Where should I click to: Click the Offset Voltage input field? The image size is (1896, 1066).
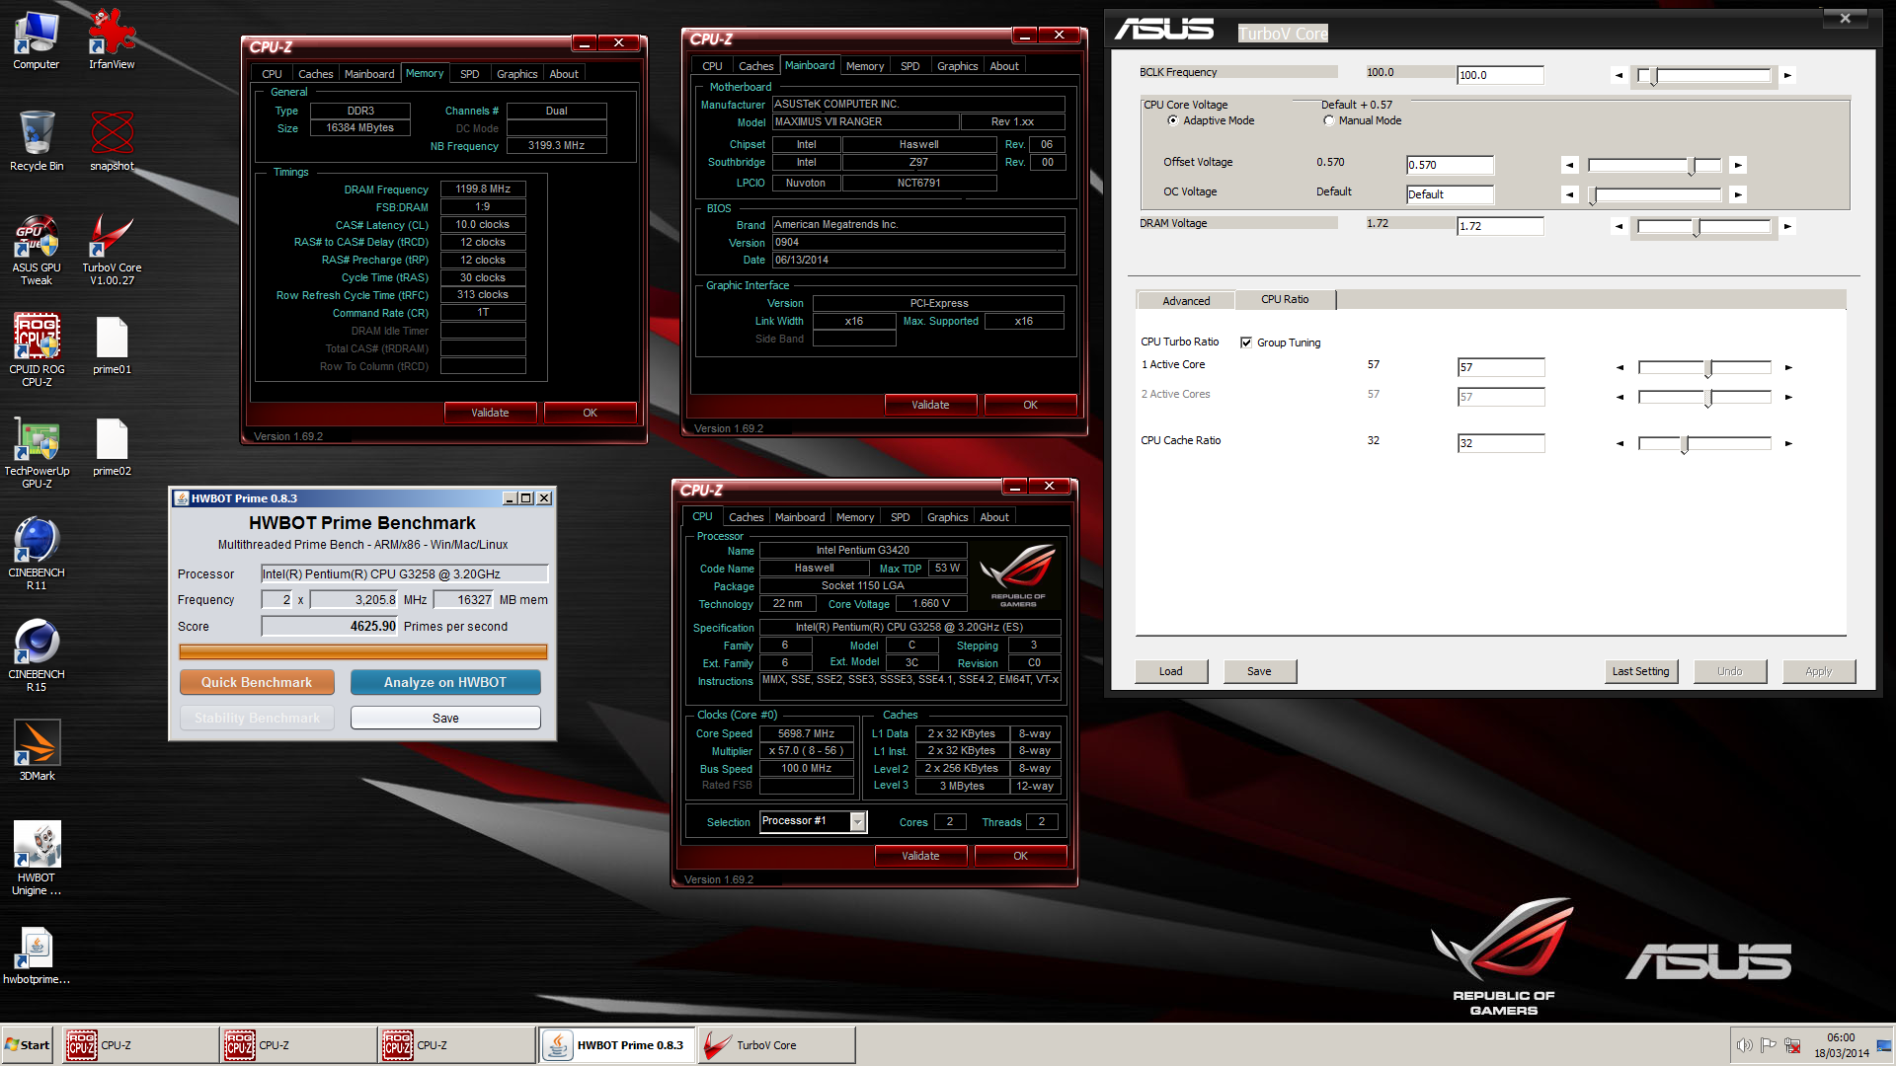click(x=1450, y=165)
